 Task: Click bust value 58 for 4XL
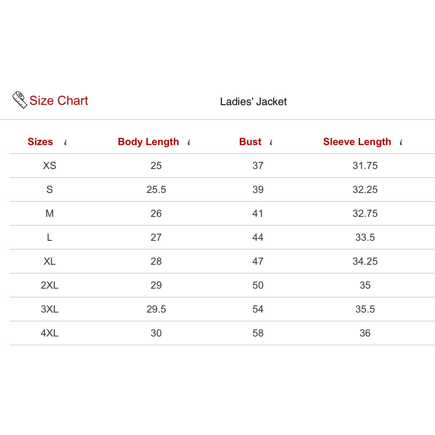(x=258, y=333)
